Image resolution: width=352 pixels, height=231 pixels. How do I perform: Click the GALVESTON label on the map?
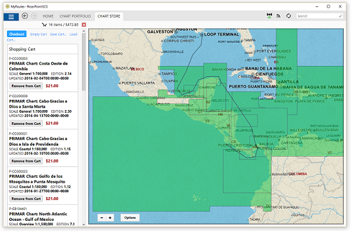(x=160, y=32)
